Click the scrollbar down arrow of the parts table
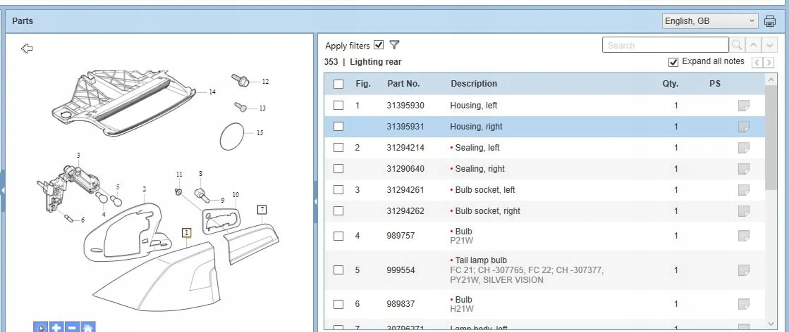 coord(771,324)
